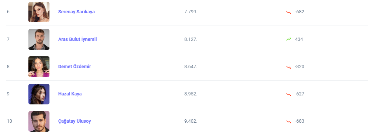
Task: Open Aras Bulut İynemli's profile photo
Action: tap(39, 39)
